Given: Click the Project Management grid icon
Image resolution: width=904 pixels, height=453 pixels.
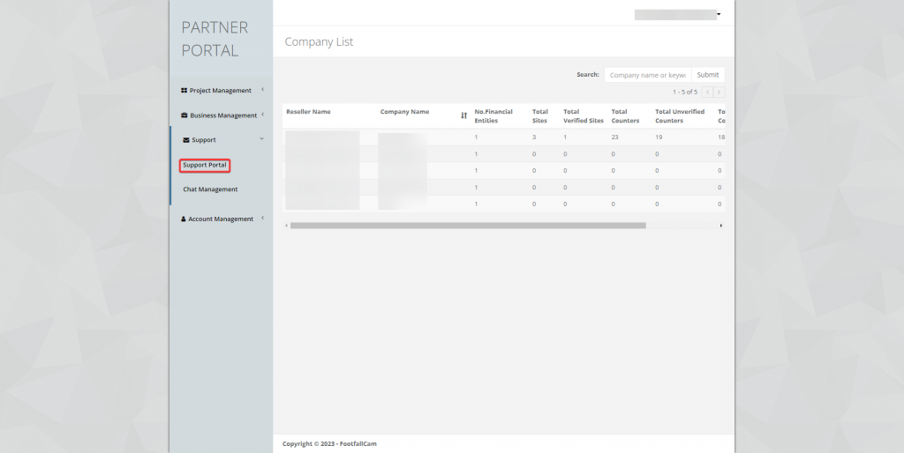Looking at the screenshot, I should (x=184, y=91).
